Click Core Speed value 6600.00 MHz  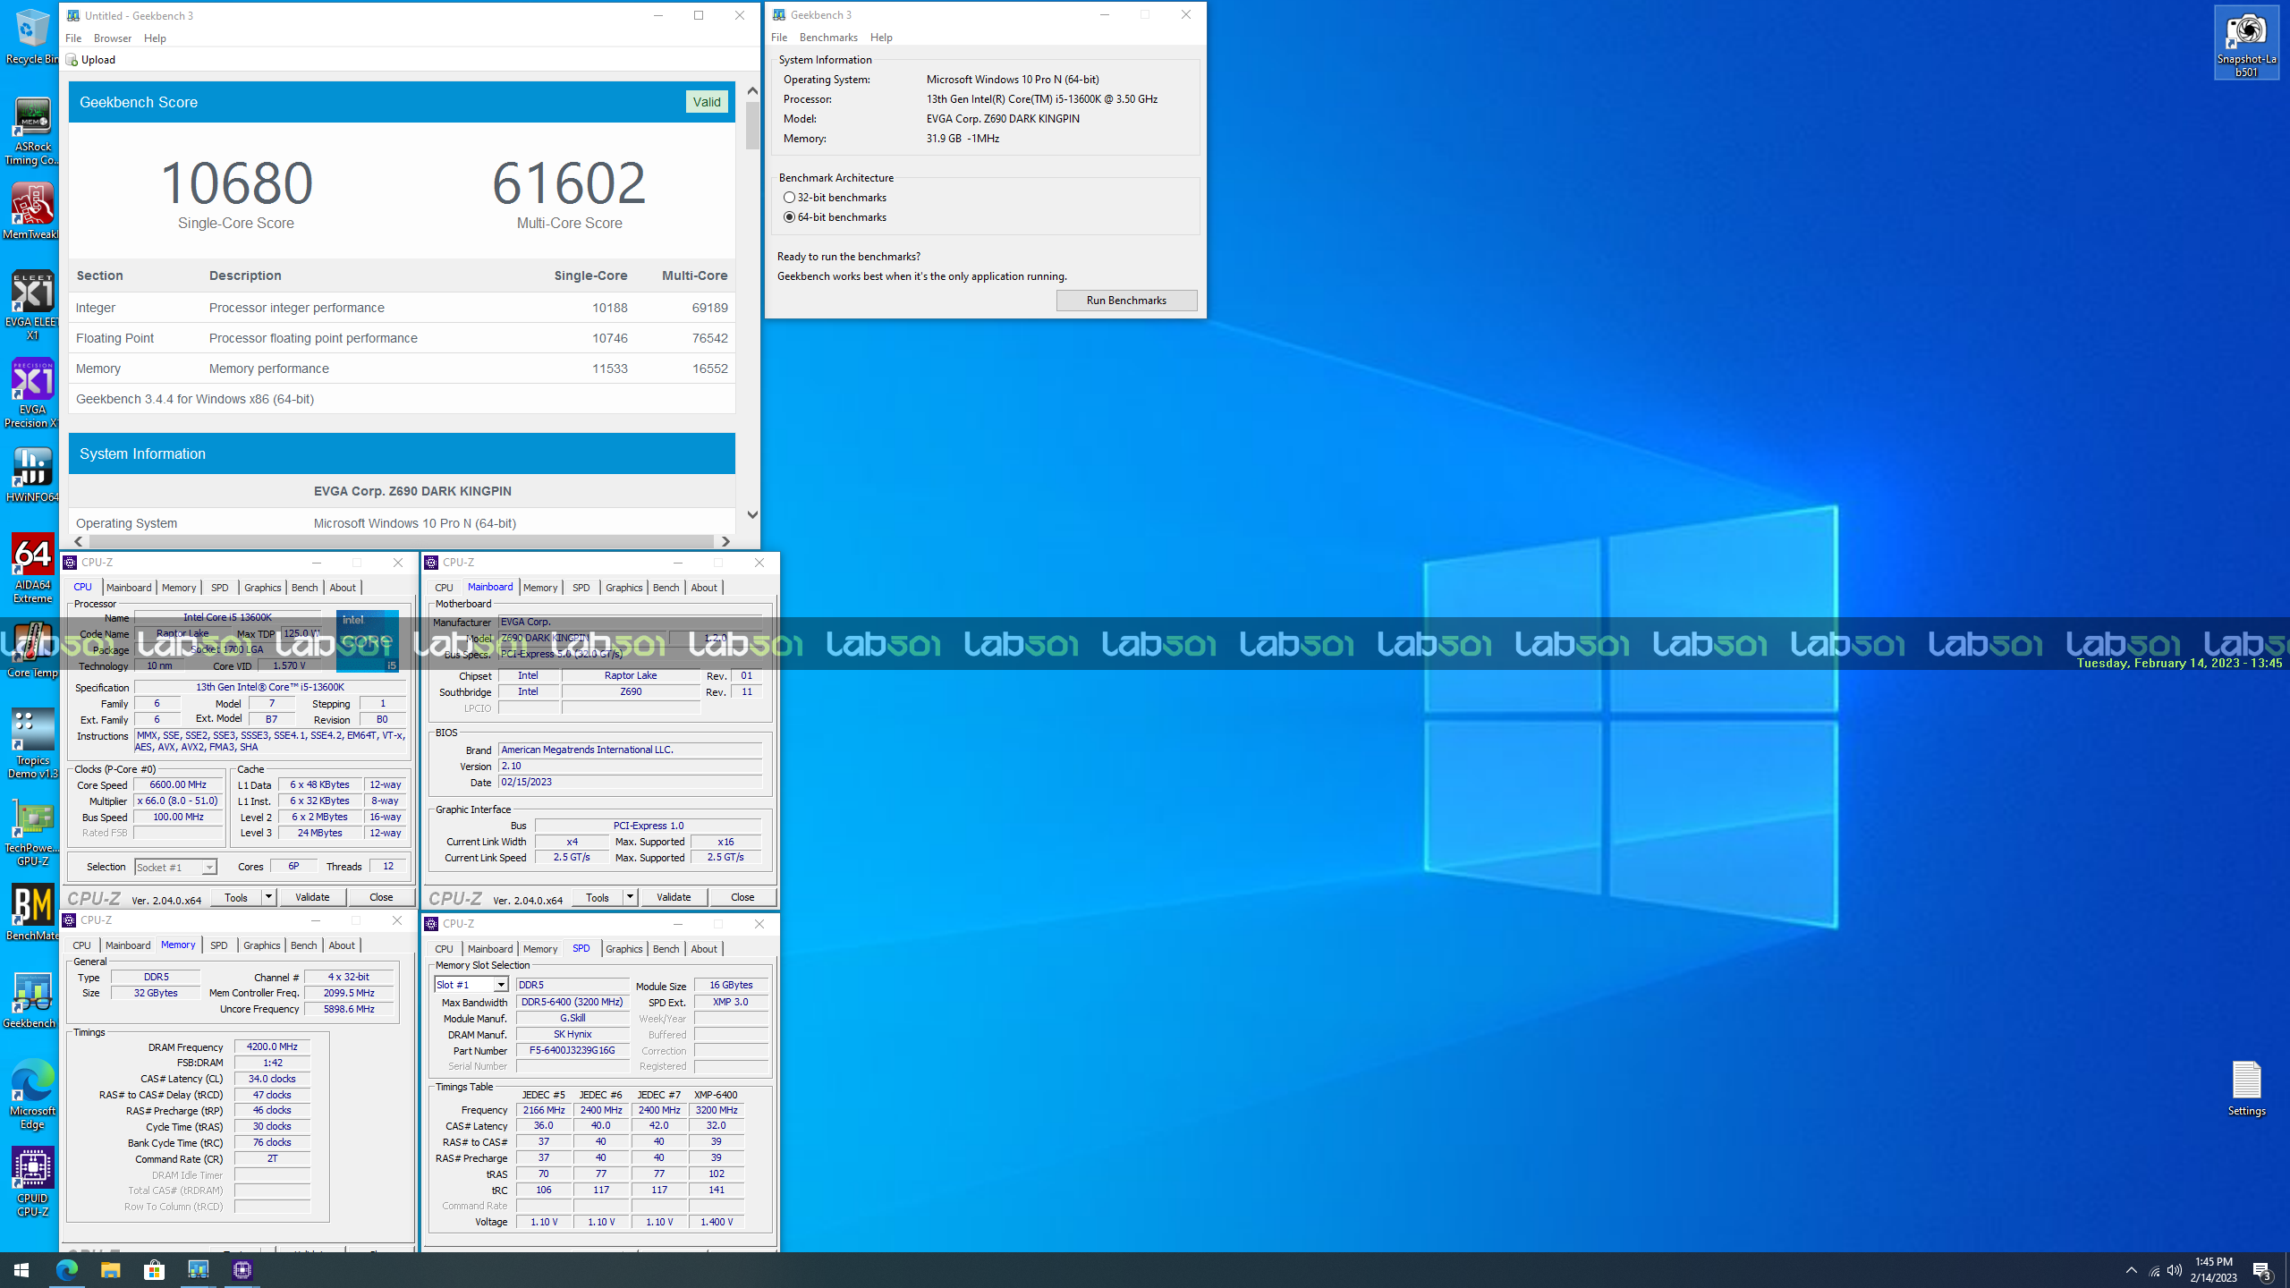coord(178,784)
